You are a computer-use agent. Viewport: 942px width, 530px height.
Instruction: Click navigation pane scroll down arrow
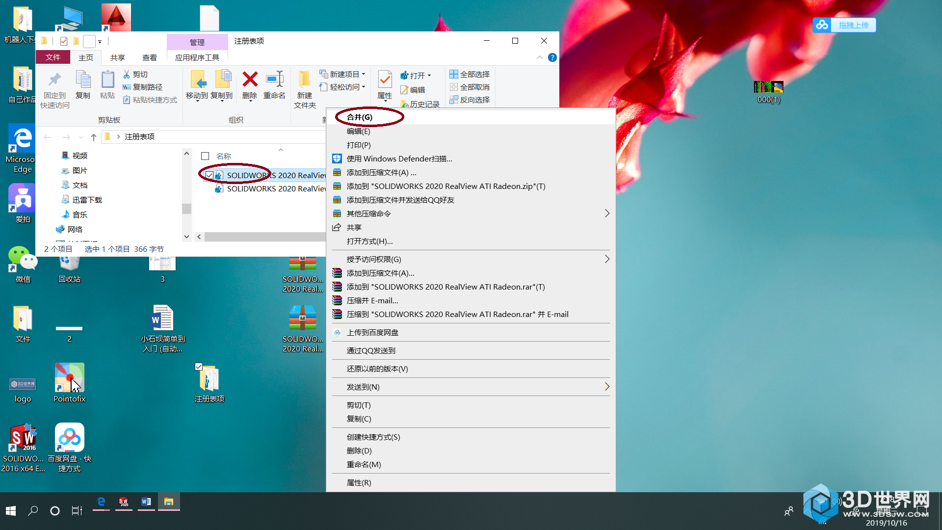point(186,237)
